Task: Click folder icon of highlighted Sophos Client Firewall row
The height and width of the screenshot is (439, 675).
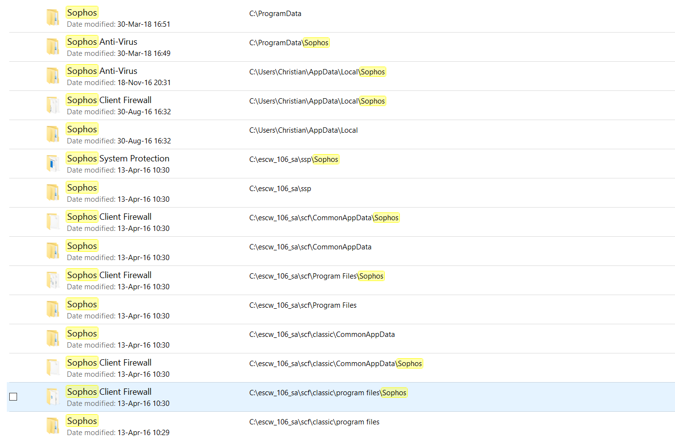Action: [53, 397]
